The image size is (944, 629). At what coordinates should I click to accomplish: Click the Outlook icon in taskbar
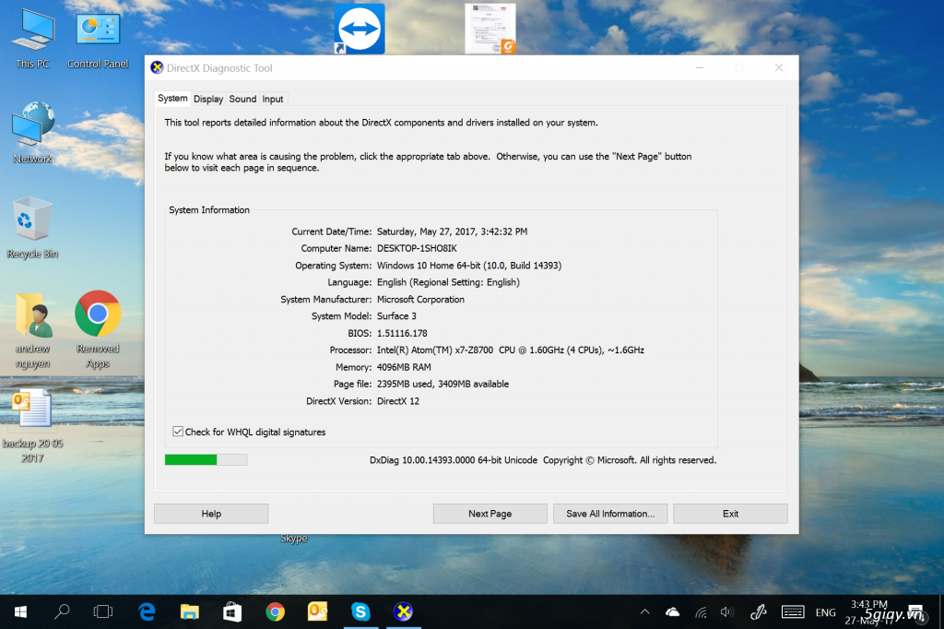pyautogui.click(x=317, y=611)
